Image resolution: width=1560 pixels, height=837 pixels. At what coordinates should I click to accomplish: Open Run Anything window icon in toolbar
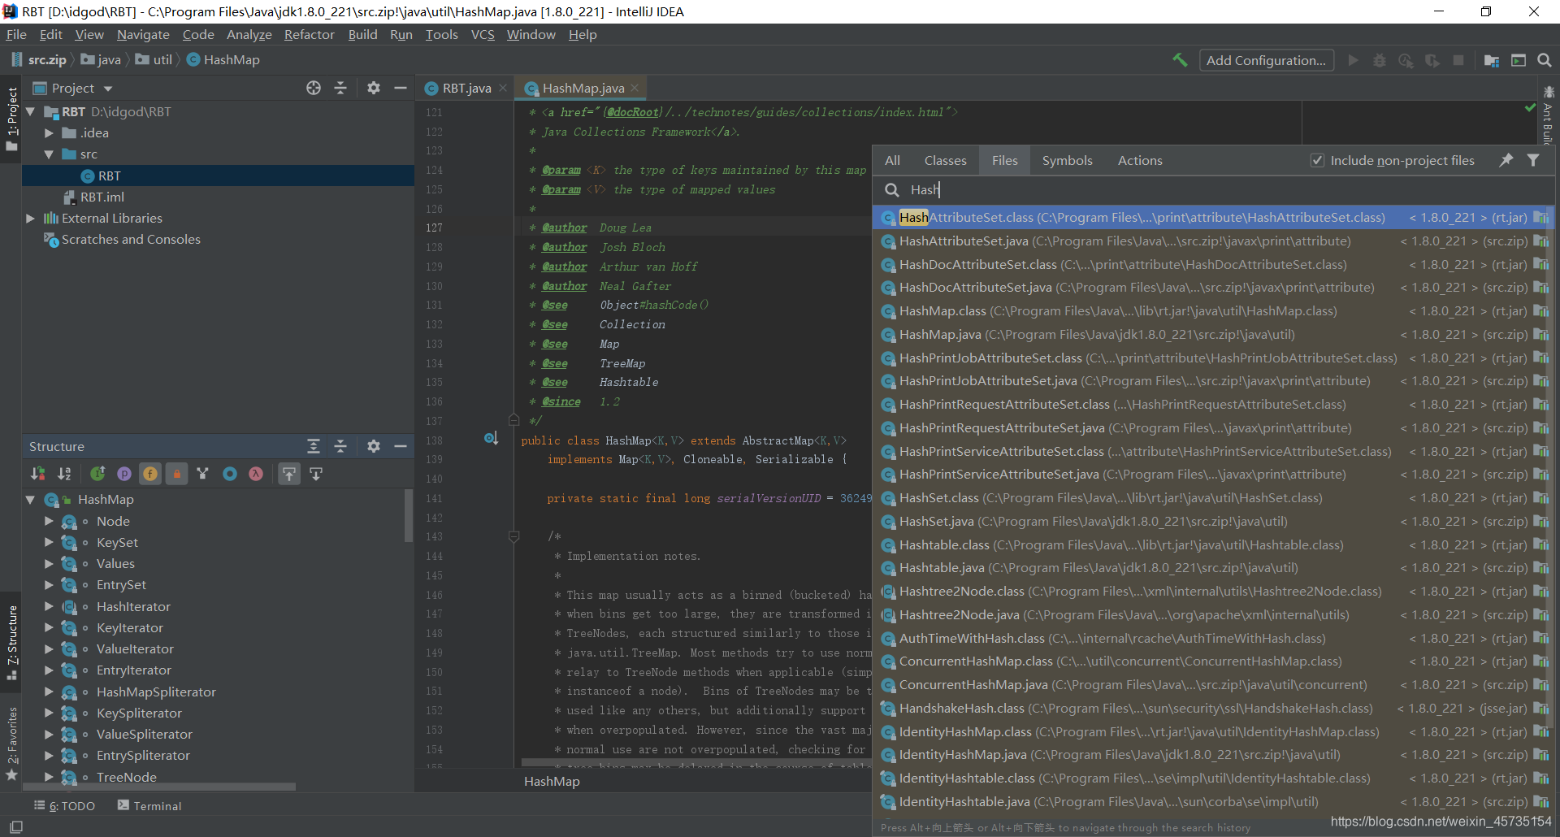[1519, 60]
